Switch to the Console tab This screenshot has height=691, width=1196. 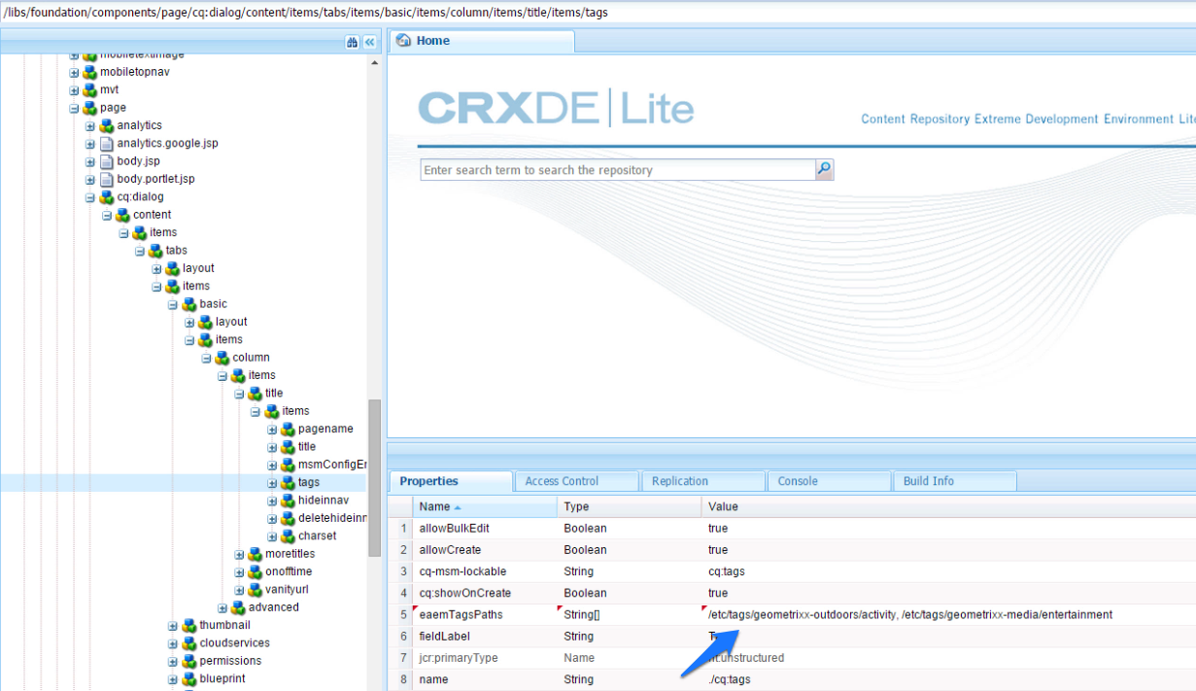[x=829, y=481]
